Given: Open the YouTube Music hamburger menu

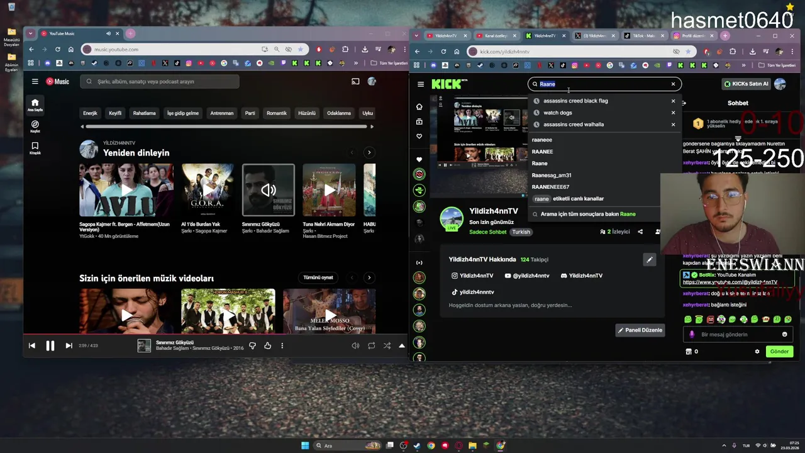Looking at the screenshot, I should 35,81.
